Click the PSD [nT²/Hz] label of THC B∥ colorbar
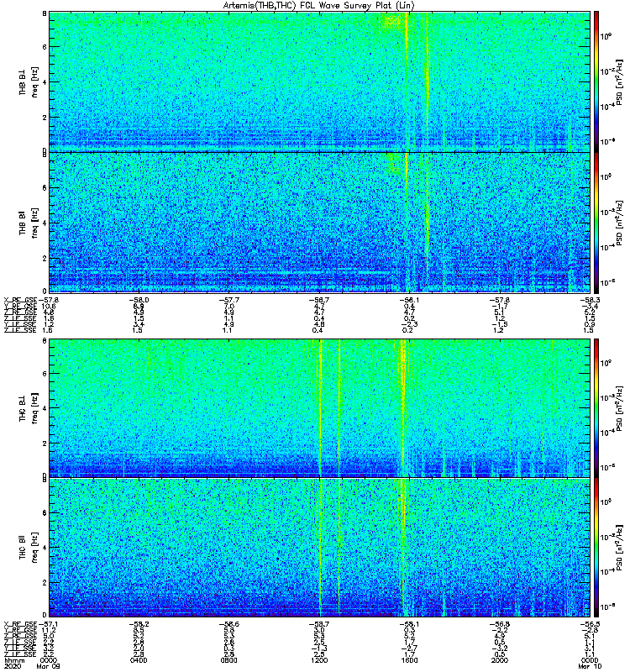Viewport: 630px width, 672px height. pyautogui.click(x=620, y=548)
